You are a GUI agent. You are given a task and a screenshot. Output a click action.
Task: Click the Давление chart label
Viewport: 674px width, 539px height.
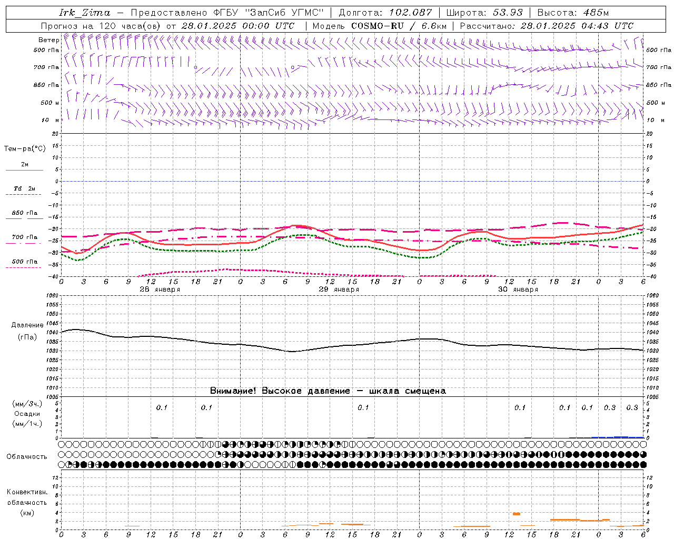[27, 325]
